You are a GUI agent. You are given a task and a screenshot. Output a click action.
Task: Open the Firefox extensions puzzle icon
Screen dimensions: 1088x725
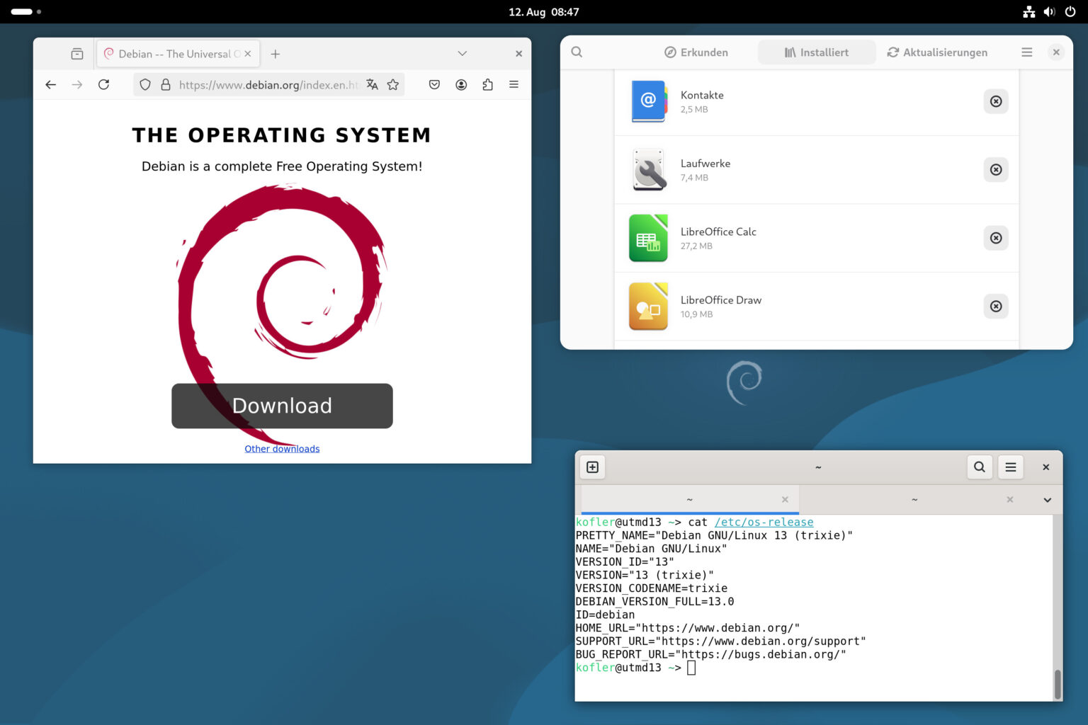[487, 84]
